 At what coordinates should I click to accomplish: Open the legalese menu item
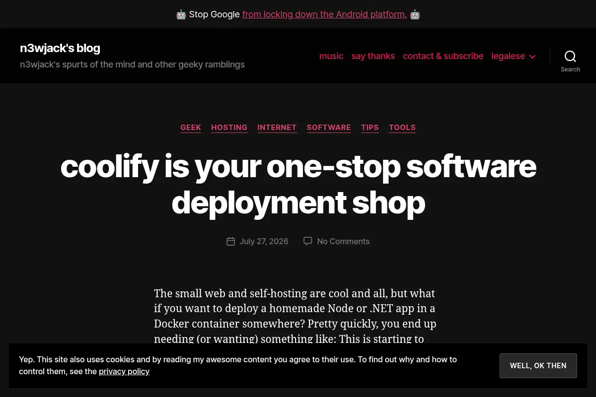coord(508,56)
